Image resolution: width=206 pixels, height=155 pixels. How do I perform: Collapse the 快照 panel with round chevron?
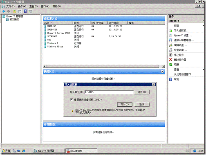pyautogui.click(x=162, y=72)
